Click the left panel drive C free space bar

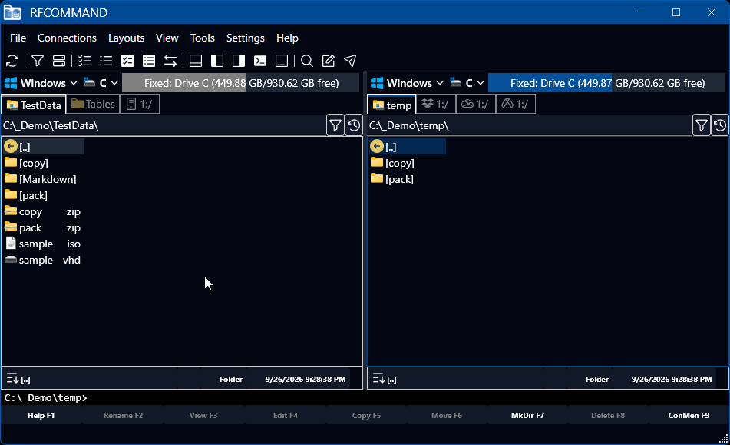coord(241,83)
